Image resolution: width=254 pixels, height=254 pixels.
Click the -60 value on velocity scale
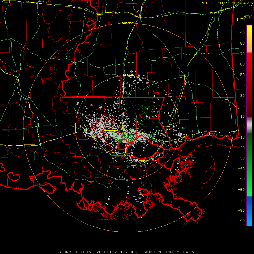[241, 190]
